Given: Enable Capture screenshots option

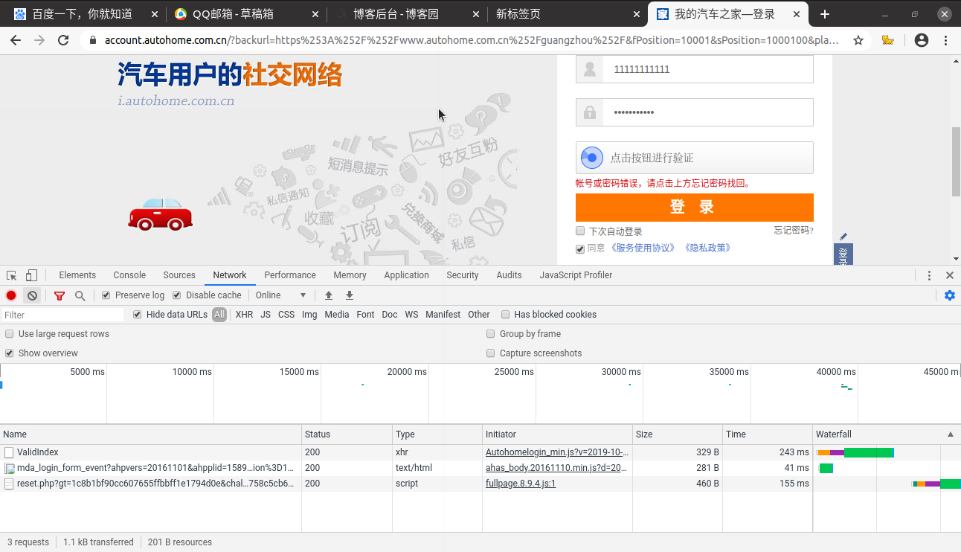Looking at the screenshot, I should tap(491, 353).
